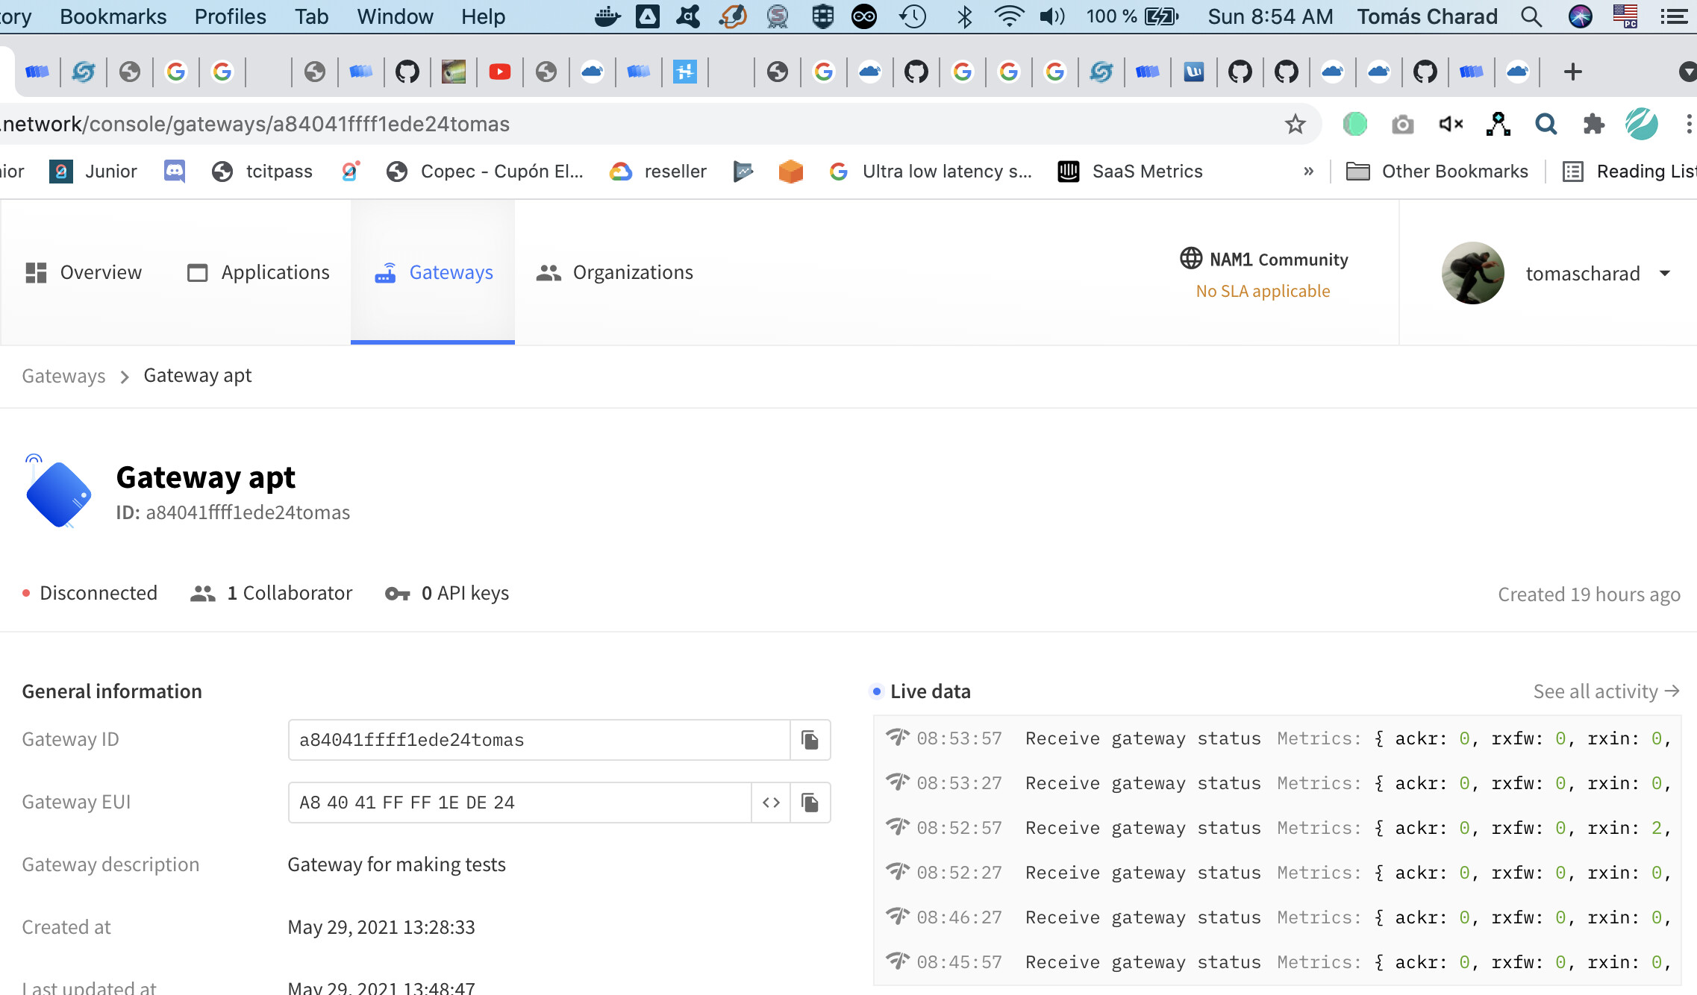Open the Profiles menu in the menu bar

click(230, 16)
